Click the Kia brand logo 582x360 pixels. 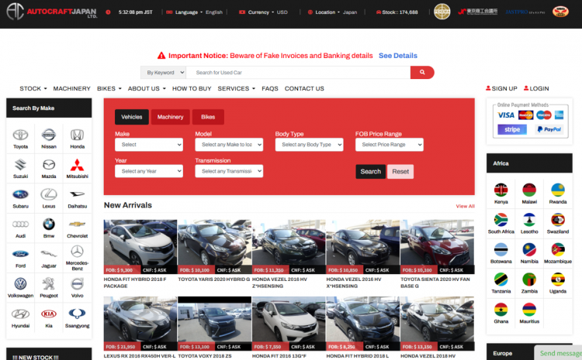tap(48, 314)
